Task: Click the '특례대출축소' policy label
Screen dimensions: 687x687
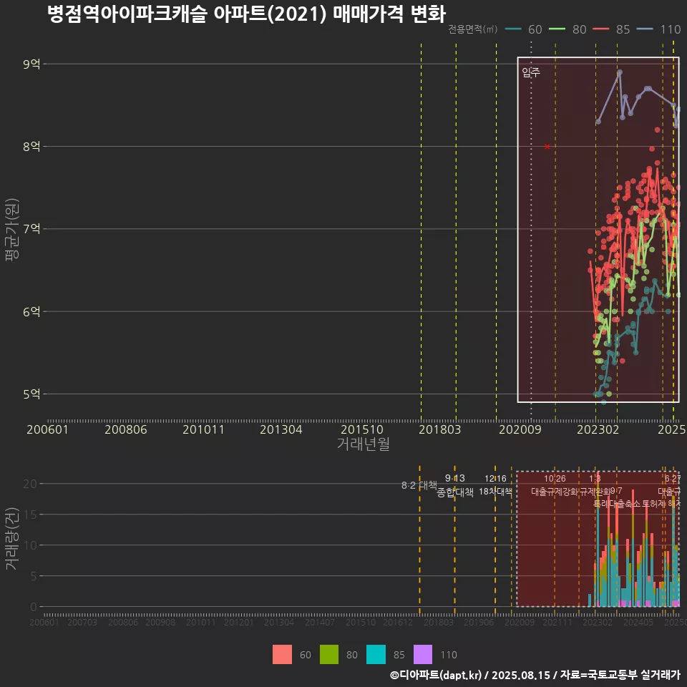Action: [x=617, y=504]
